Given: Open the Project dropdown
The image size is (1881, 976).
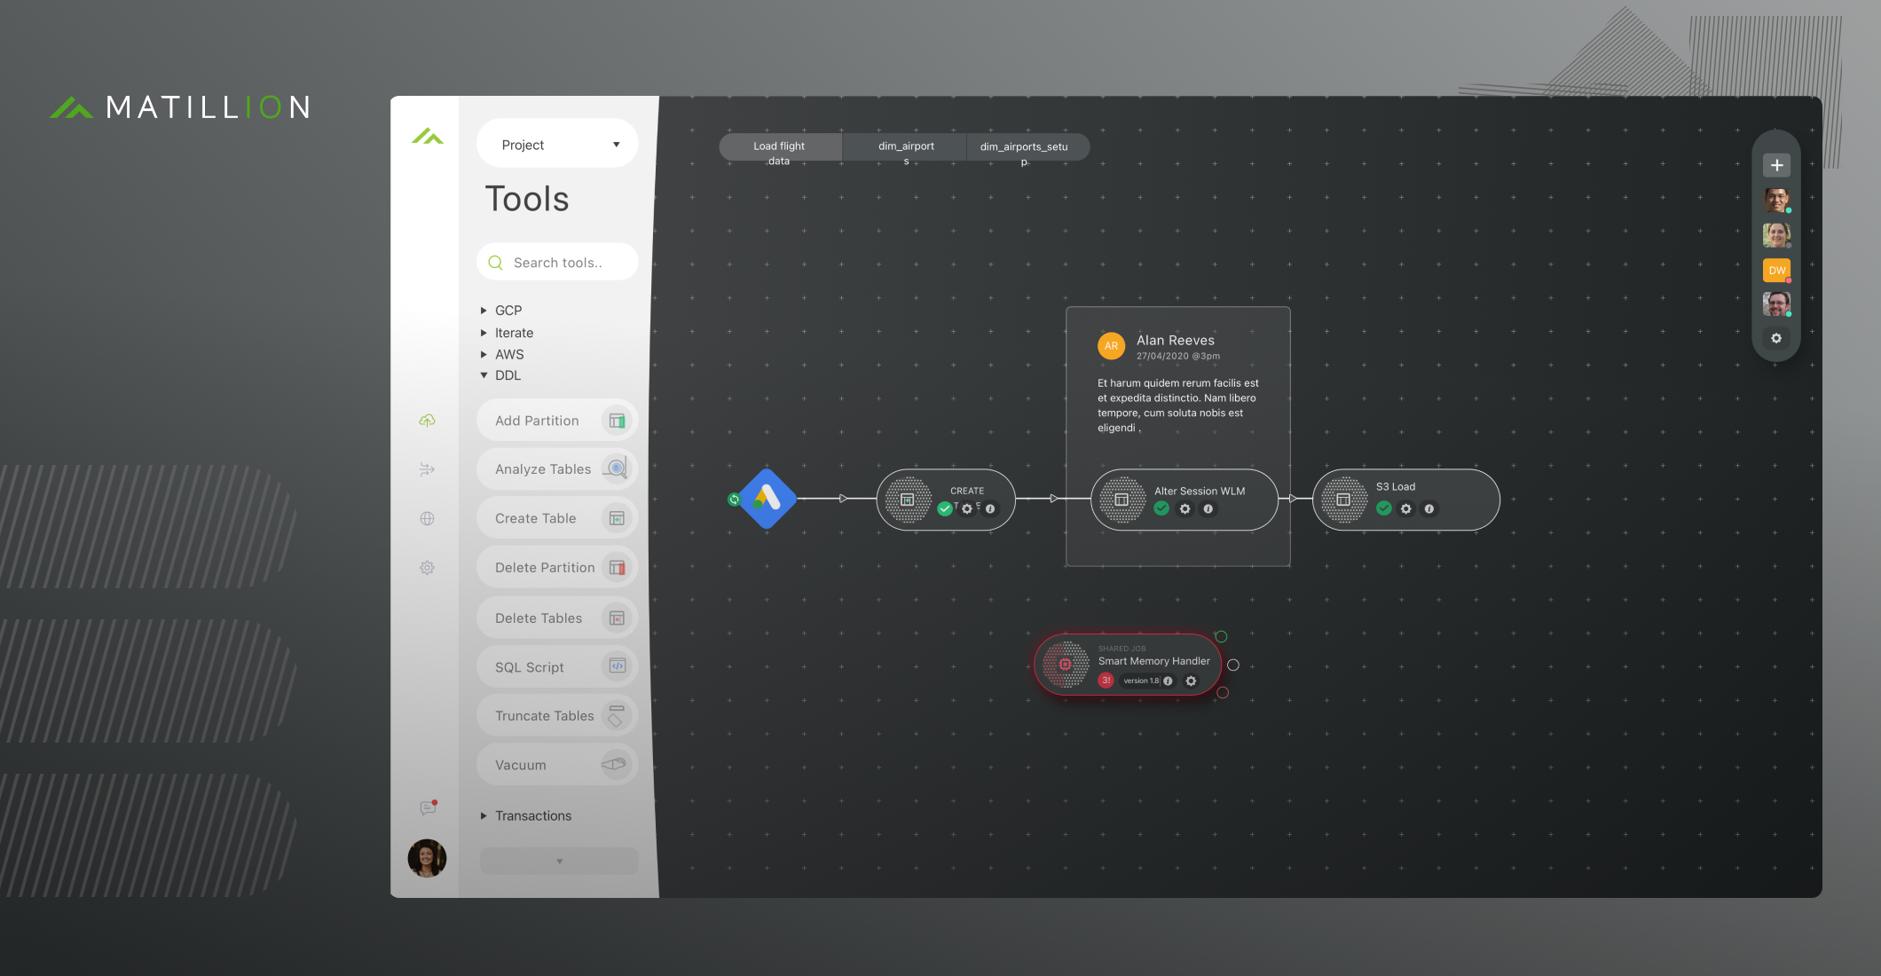Looking at the screenshot, I should [557, 143].
